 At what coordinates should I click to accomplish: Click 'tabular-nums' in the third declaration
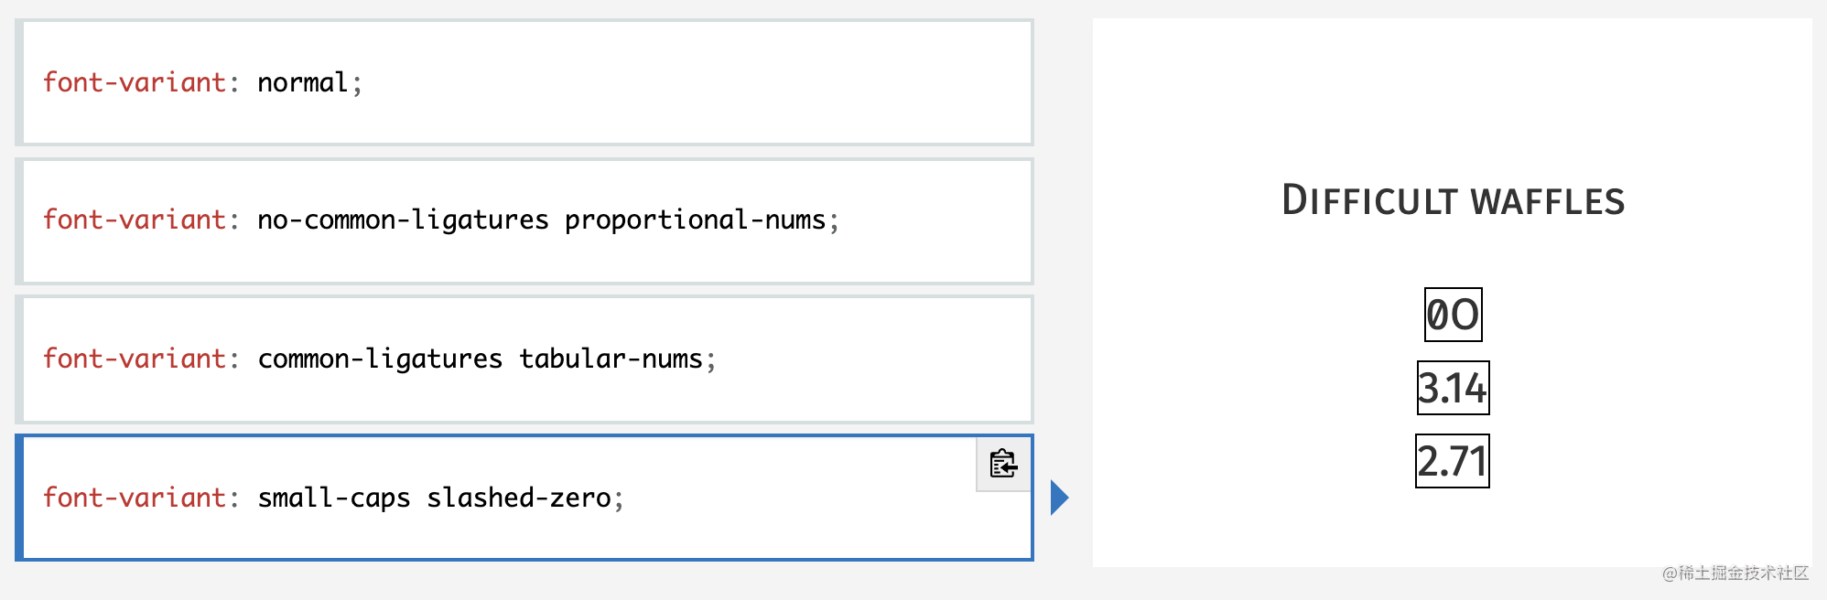click(611, 359)
